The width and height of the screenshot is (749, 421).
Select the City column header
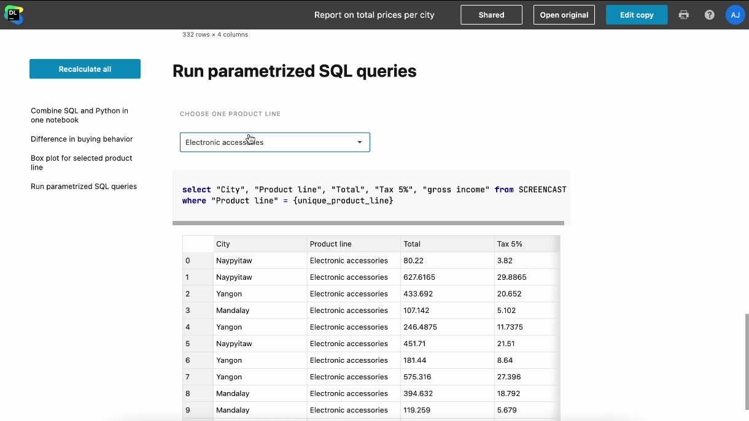[260, 244]
